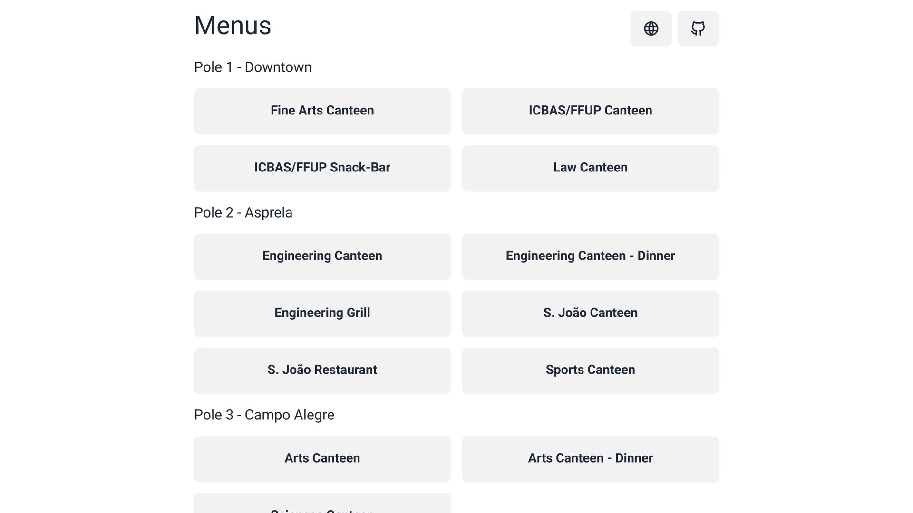The width and height of the screenshot is (913, 513).
Task: Open Engineering Grill menu
Action: 322,313
